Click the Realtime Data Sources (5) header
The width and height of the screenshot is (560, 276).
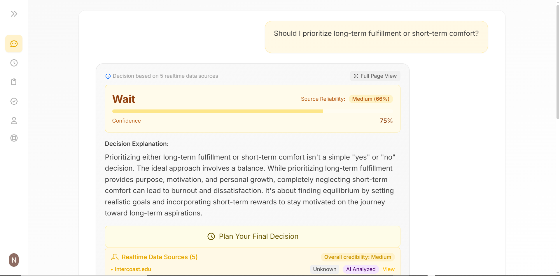pyautogui.click(x=160, y=257)
